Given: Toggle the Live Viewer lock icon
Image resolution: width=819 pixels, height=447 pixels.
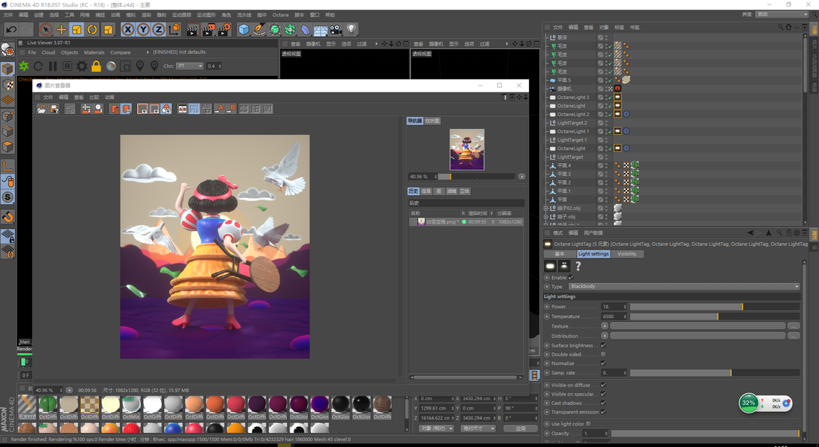Looking at the screenshot, I should coord(96,66).
